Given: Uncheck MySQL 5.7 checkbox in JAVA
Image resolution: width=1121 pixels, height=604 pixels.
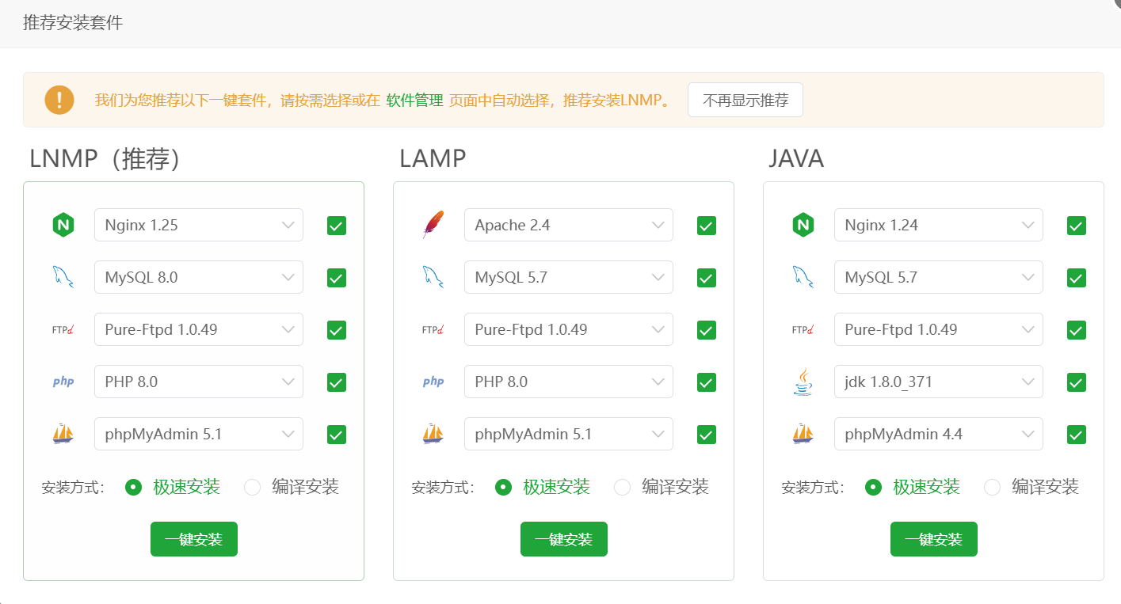Looking at the screenshot, I should coord(1077,278).
